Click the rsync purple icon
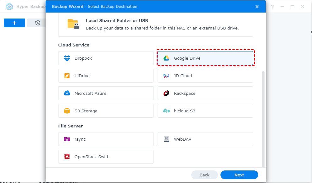Image resolution: width=312 pixels, height=183 pixels. [x=67, y=139]
